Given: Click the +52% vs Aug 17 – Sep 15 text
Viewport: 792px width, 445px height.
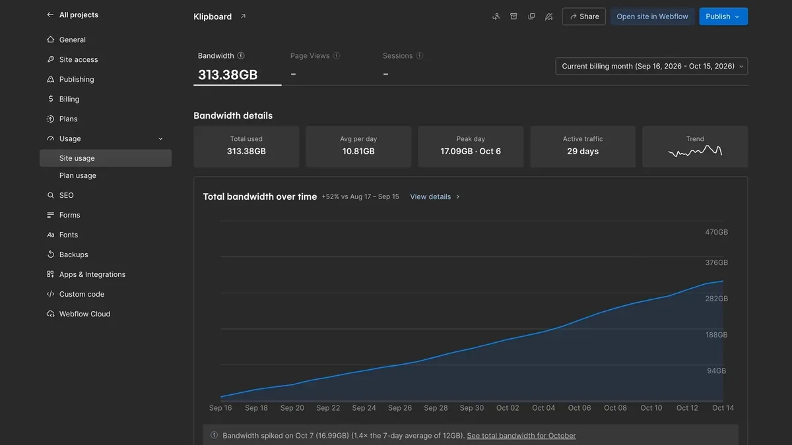Looking at the screenshot, I should (x=360, y=196).
